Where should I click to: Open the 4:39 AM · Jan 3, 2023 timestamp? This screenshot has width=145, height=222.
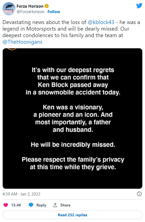[x=21, y=194]
